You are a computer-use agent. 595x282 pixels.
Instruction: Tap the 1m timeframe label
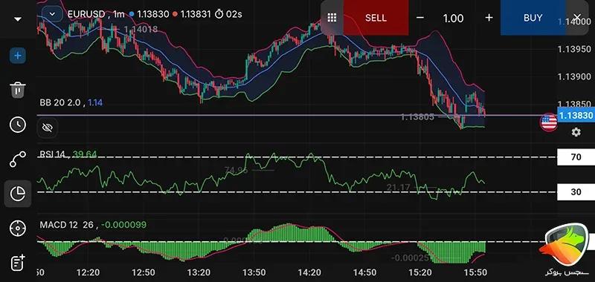119,14
